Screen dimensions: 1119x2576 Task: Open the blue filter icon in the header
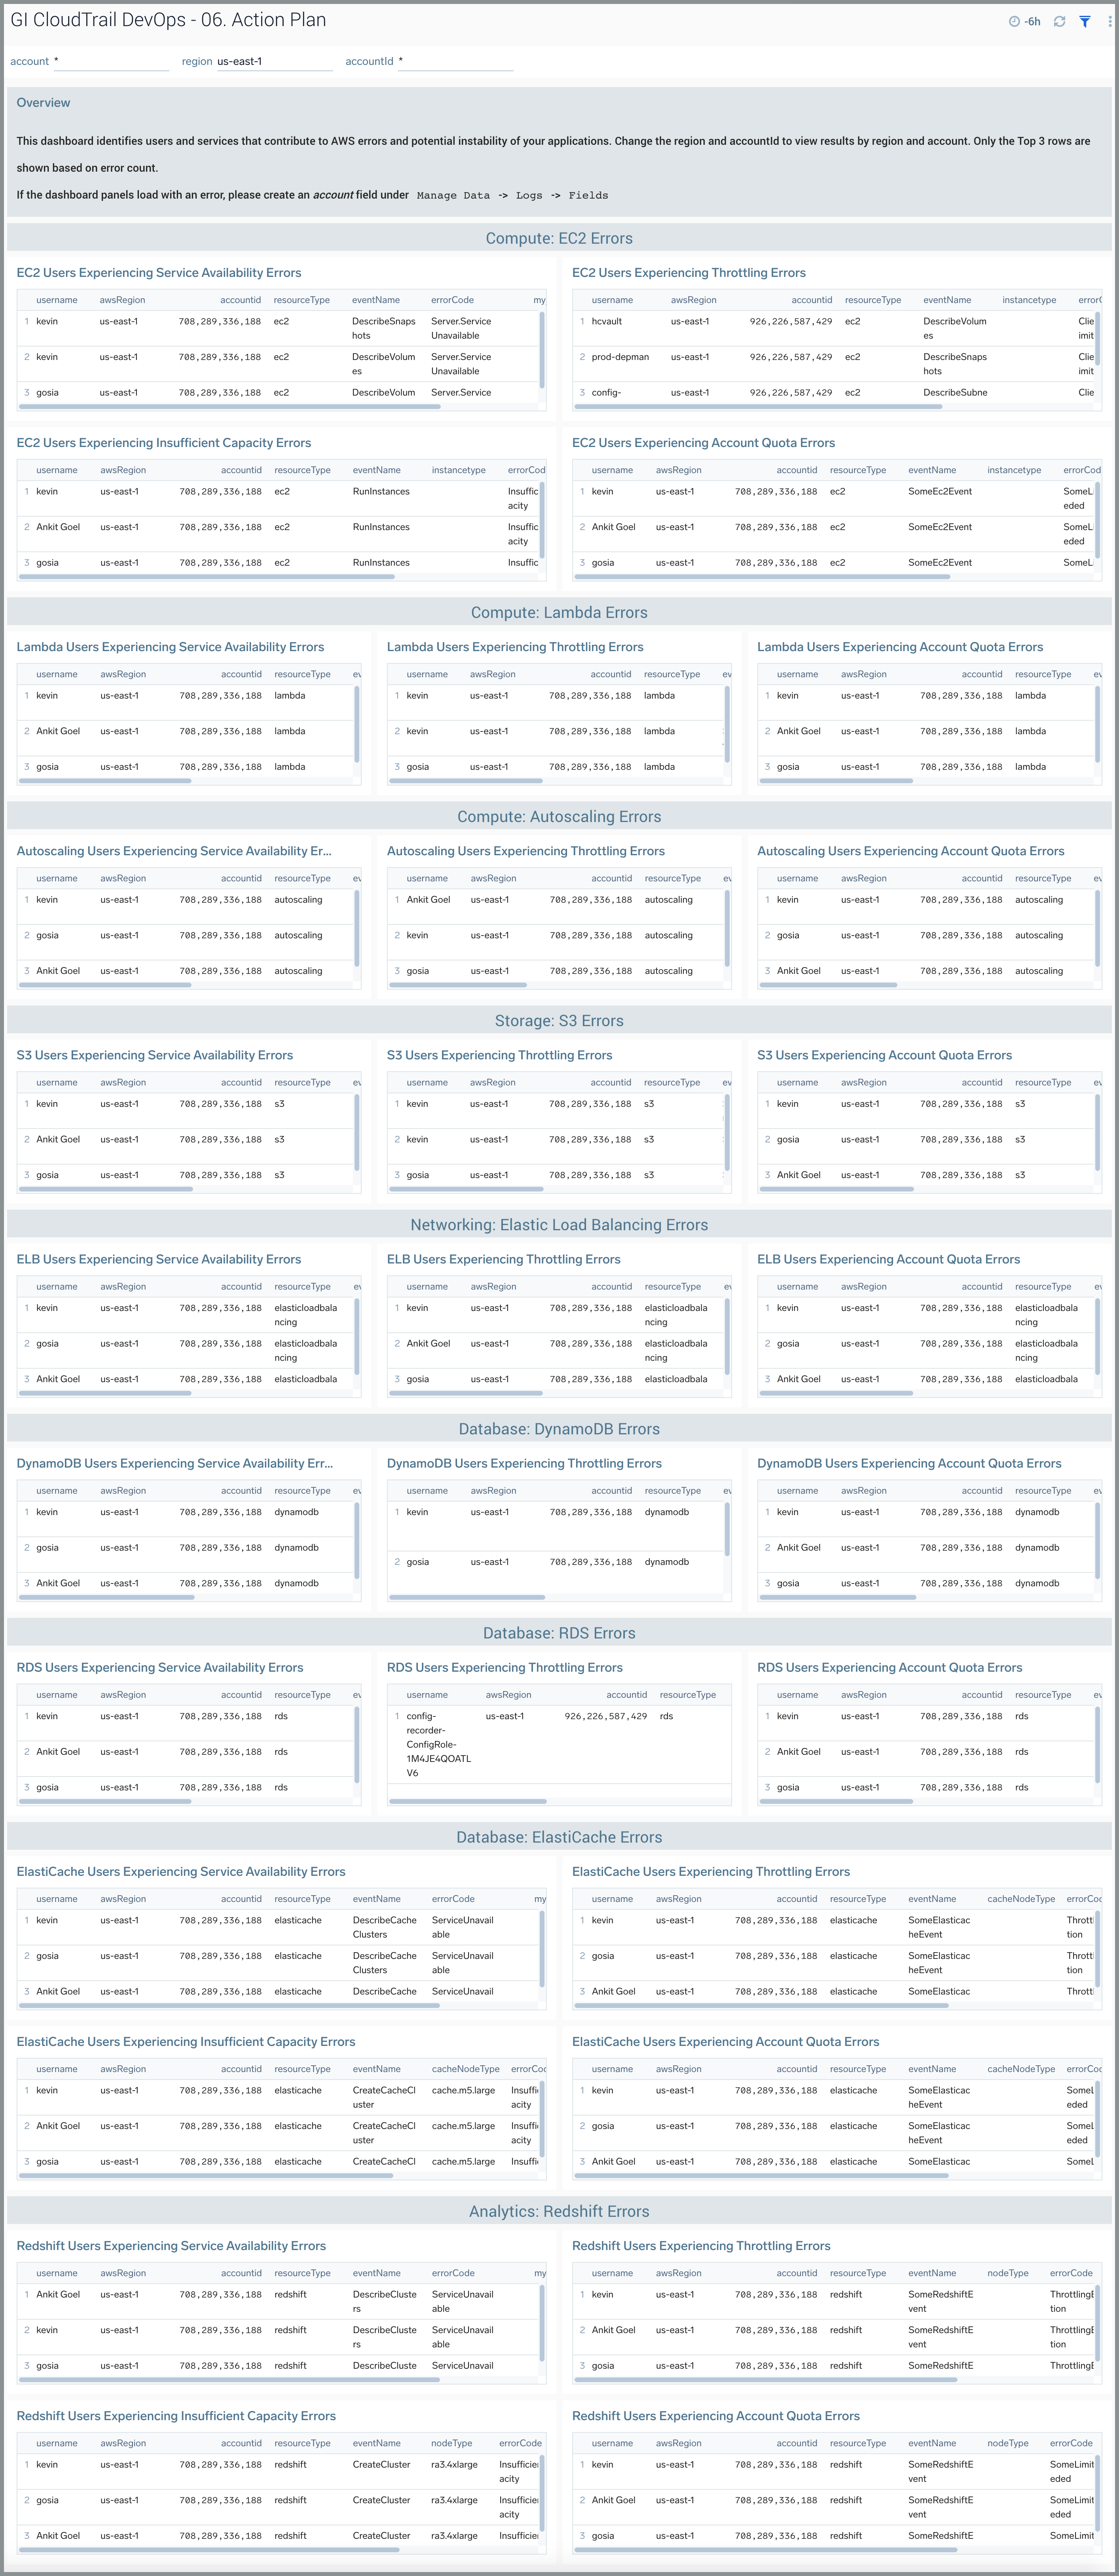(1085, 20)
